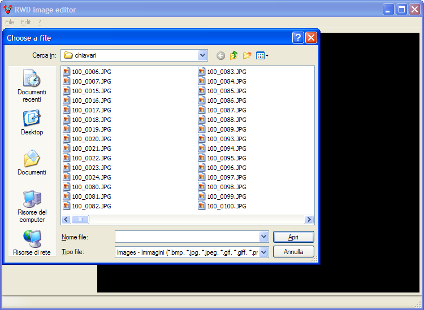
Task: Go to Desktop in the places bar
Action: click(x=32, y=122)
